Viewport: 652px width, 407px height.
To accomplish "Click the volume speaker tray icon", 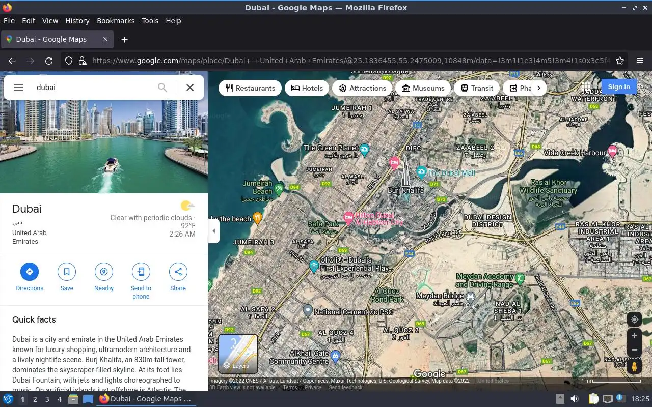I will pos(575,399).
